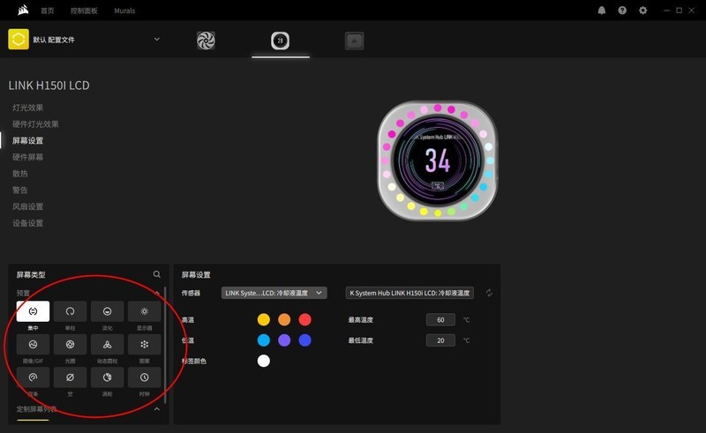
Task: Select the fan device icon
Action: [x=206, y=41]
